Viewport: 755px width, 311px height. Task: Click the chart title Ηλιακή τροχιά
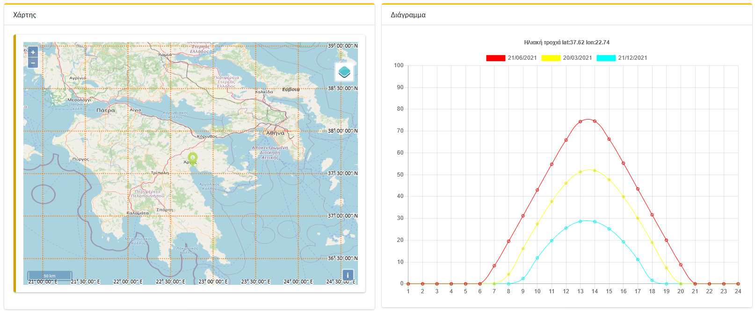point(566,42)
